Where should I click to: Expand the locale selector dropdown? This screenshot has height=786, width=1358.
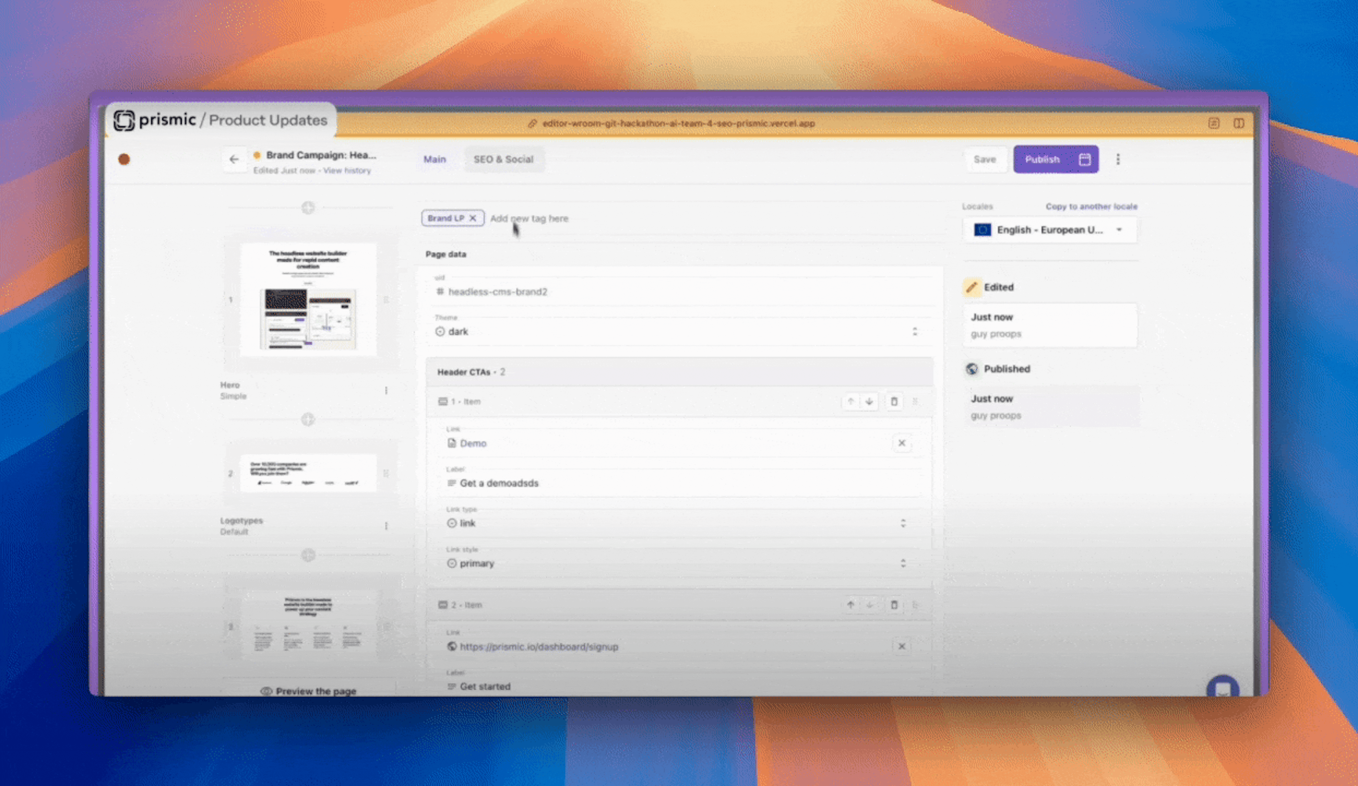1121,229
